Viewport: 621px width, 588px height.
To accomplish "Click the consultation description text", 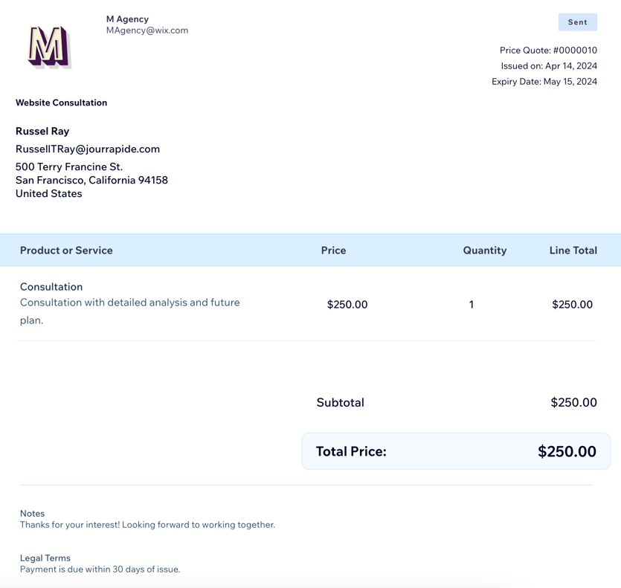I will click(130, 311).
